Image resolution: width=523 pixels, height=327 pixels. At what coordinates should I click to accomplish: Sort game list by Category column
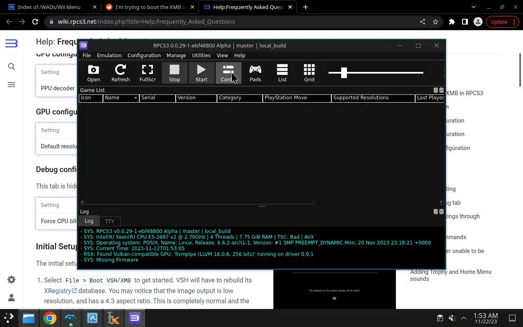(x=239, y=98)
